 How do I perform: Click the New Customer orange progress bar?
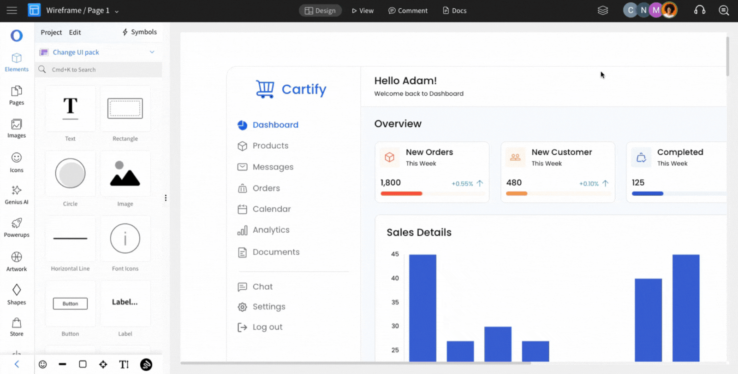click(517, 193)
